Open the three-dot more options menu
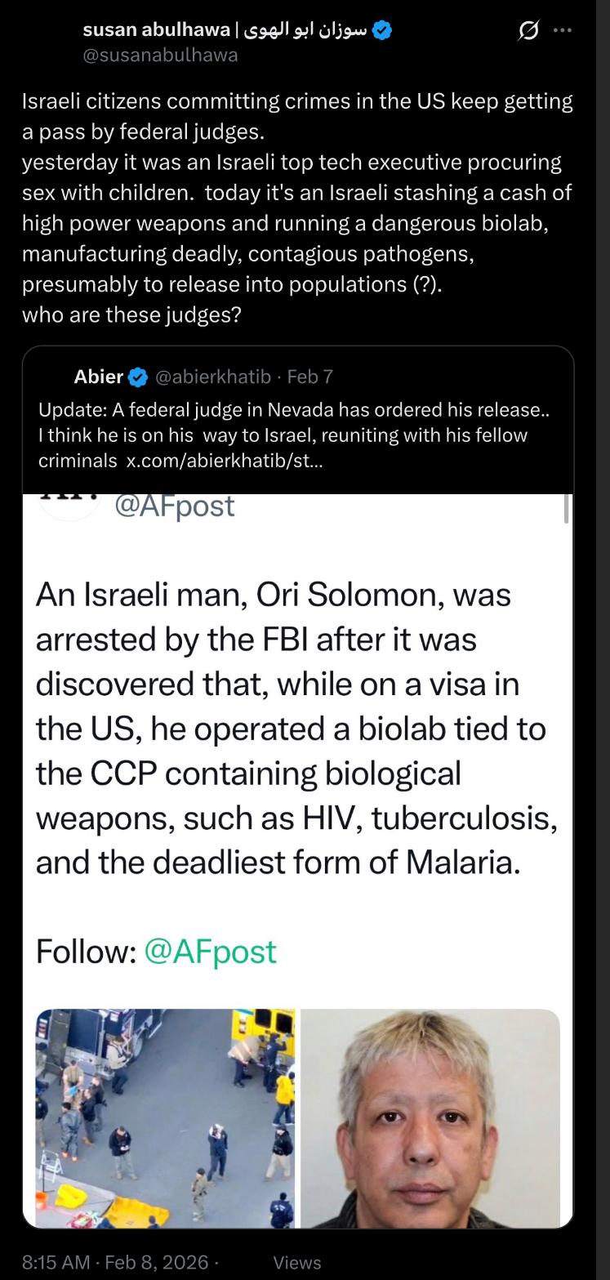The image size is (610, 1280). coord(563,31)
